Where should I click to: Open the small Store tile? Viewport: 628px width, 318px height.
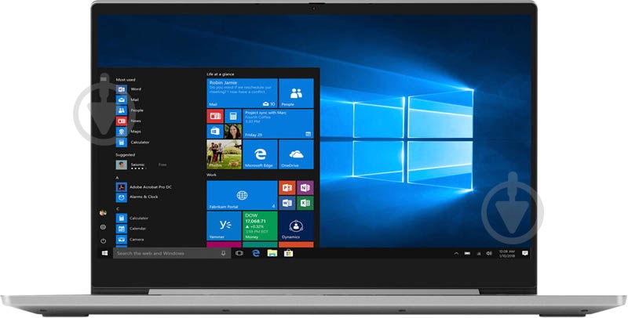pos(215,132)
